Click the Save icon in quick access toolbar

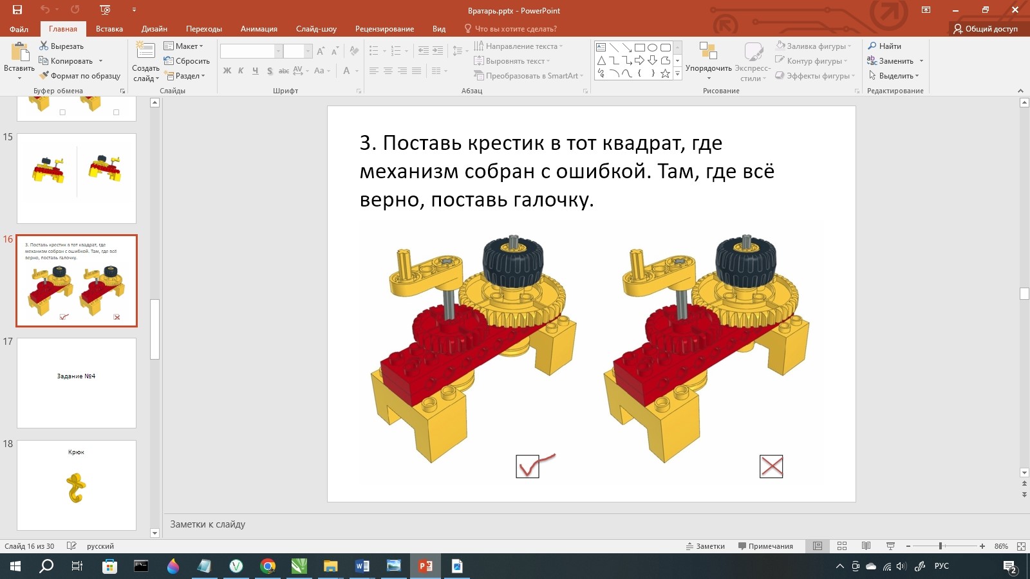point(17,10)
